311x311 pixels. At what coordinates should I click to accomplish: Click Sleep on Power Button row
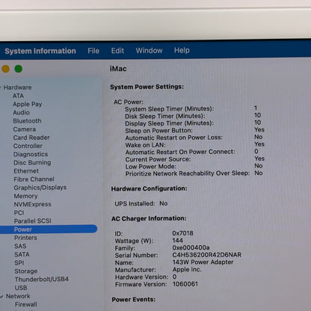pyautogui.click(x=194, y=130)
